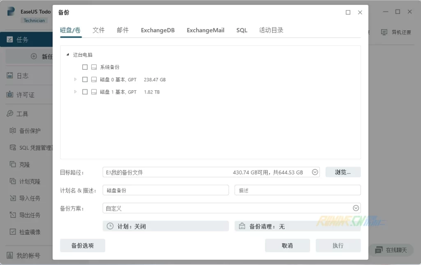Switch to the Files (文件) tab
421x265 pixels.
[x=99, y=30]
